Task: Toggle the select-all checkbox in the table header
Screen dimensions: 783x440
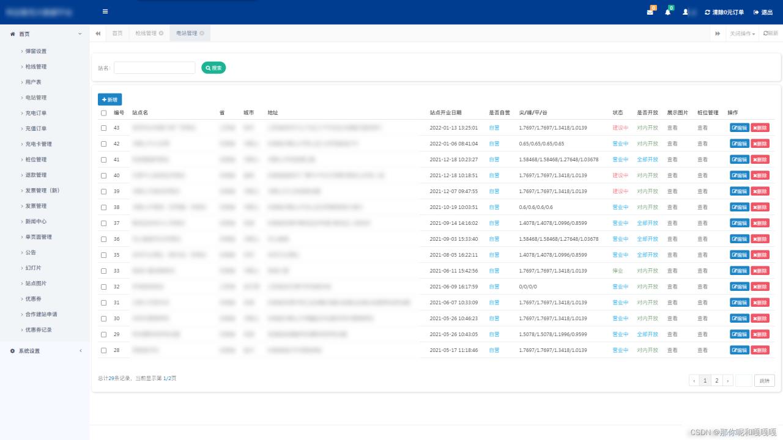Action: (x=103, y=112)
